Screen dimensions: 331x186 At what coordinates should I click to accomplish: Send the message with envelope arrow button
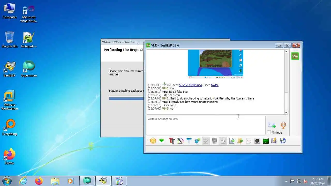(272, 125)
